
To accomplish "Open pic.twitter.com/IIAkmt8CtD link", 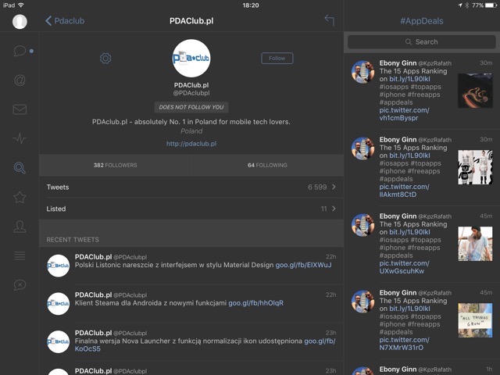I will tap(405, 191).
